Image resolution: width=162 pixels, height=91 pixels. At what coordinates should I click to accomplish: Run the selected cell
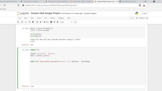pyautogui.click(x=46, y=22)
